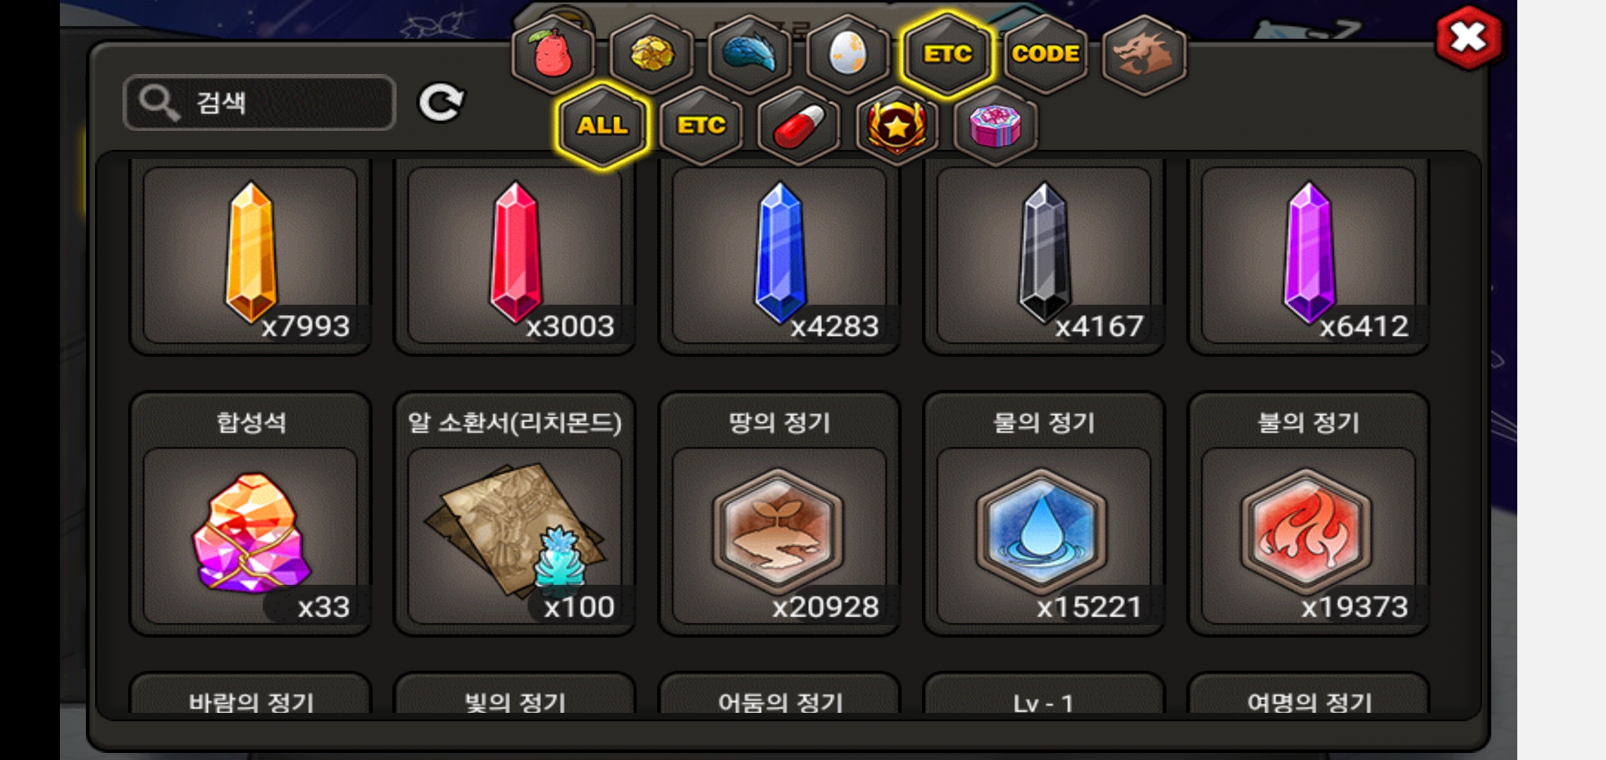Open the CODE tab
The image size is (1606, 760).
point(1045,53)
